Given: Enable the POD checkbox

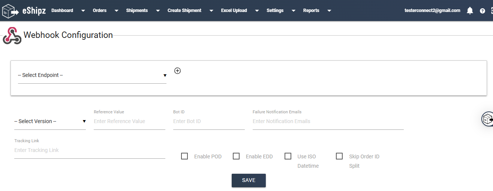Looking at the screenshot, I should pos(184,156).
